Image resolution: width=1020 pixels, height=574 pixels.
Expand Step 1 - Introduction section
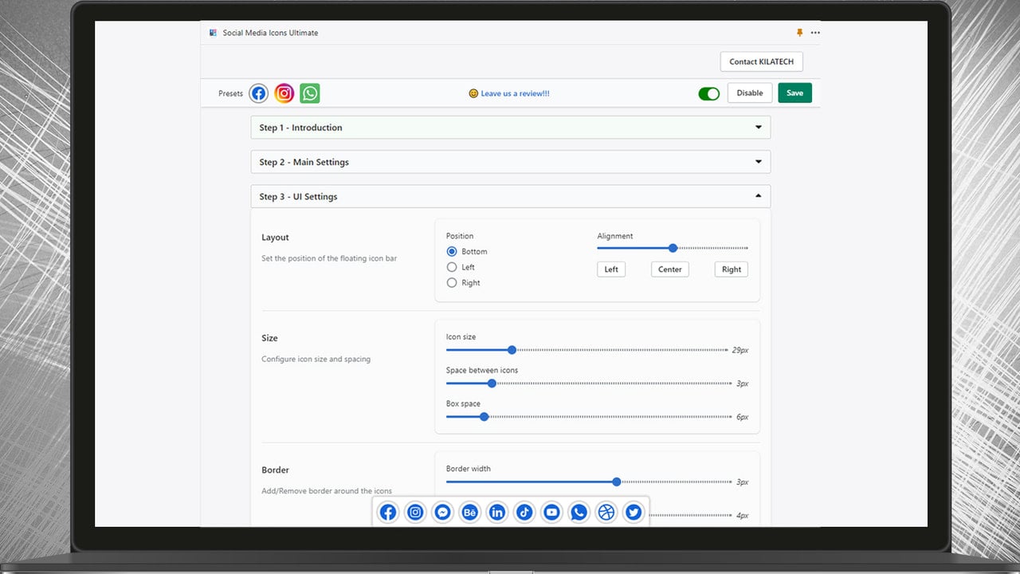(x=511, y=128)
